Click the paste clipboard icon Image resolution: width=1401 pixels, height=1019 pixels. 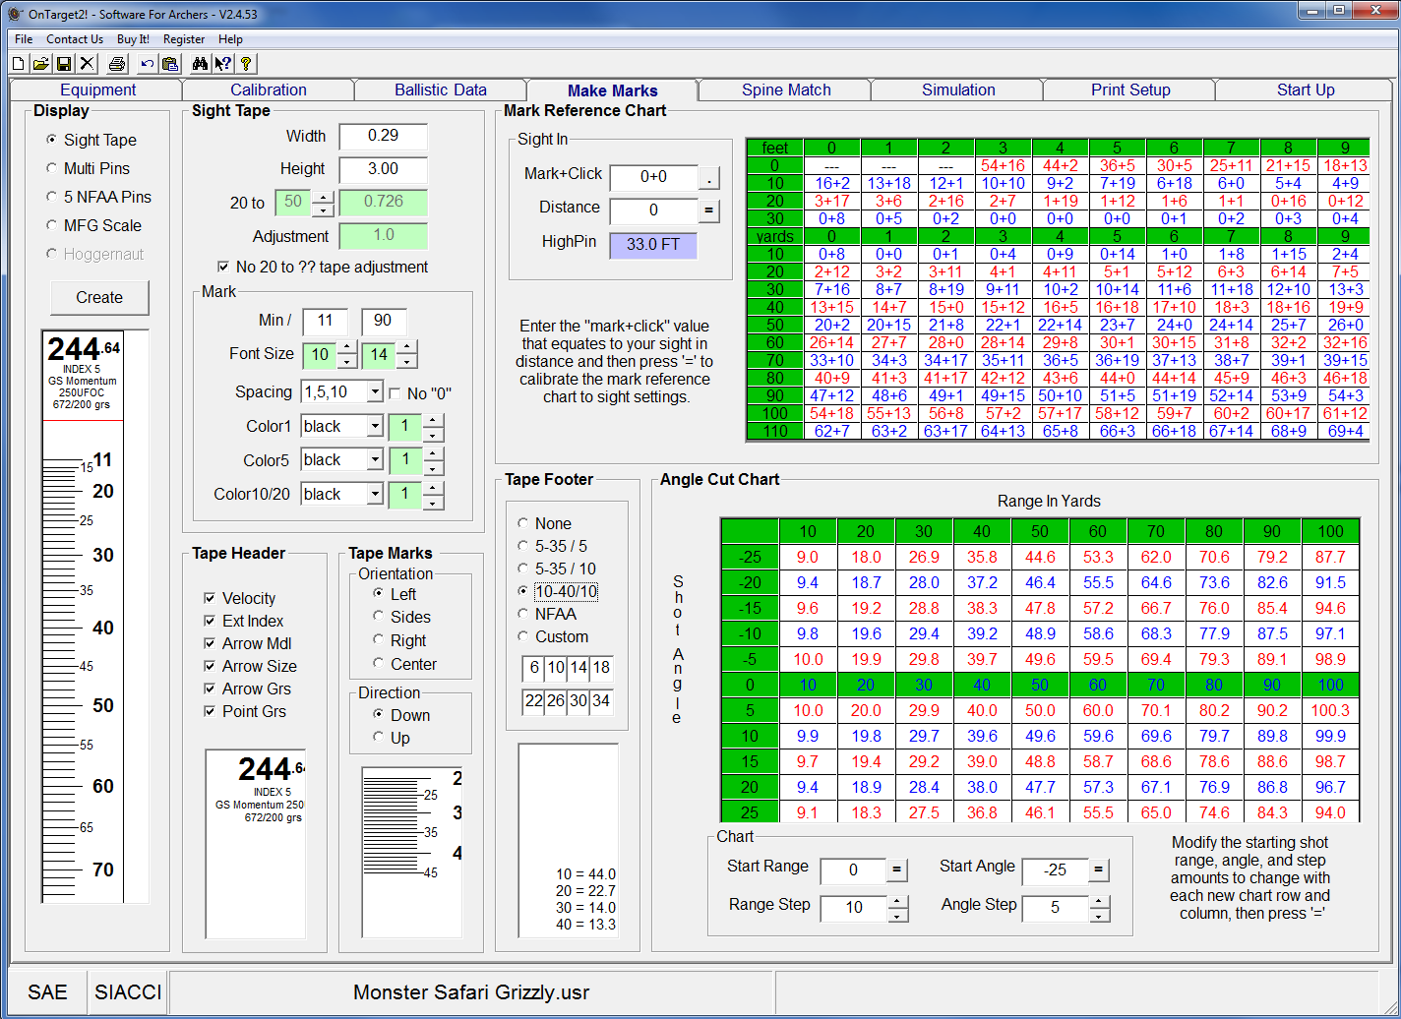(170, 64)
